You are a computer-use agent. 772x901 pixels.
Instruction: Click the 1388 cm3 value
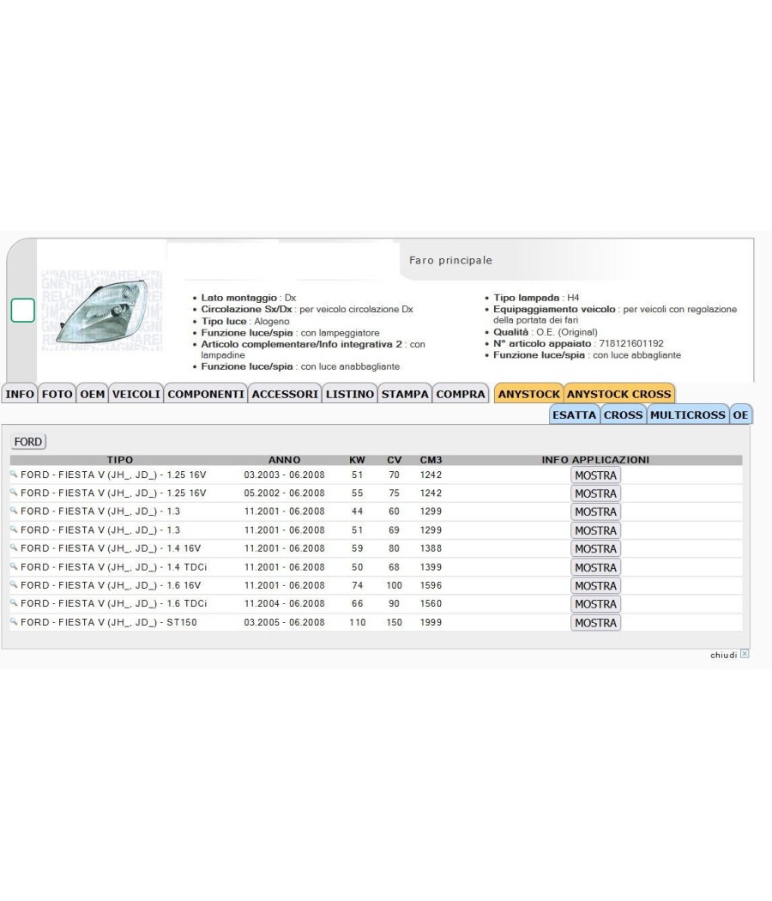[431, 548]
